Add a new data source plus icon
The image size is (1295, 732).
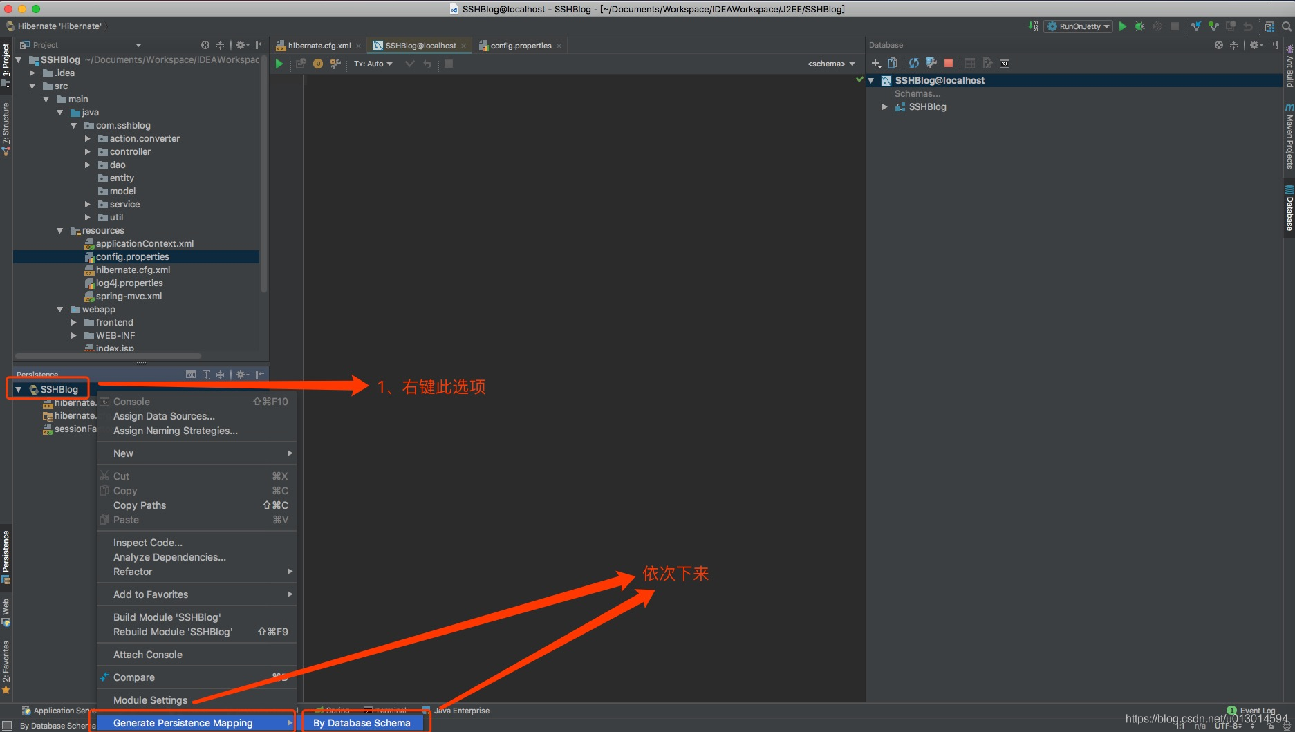(876, 63)
